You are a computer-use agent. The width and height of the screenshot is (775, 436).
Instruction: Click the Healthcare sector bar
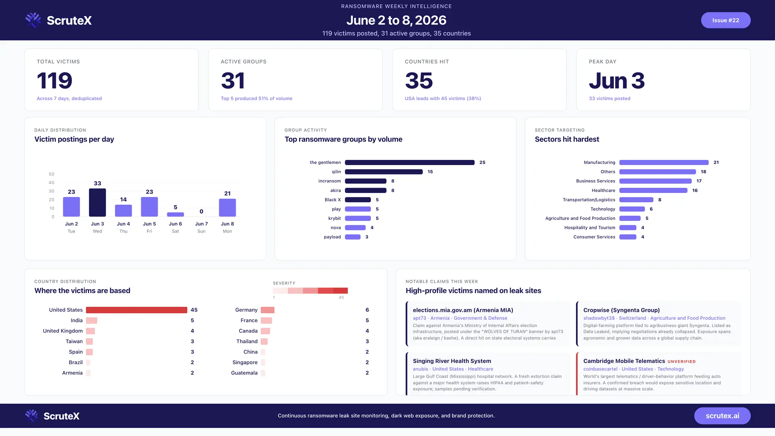(654, 190)
